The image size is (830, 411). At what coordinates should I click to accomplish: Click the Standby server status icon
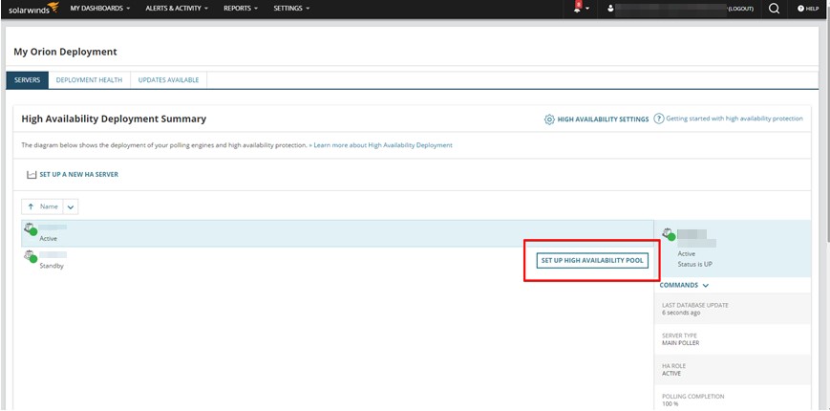pos(30,256)
